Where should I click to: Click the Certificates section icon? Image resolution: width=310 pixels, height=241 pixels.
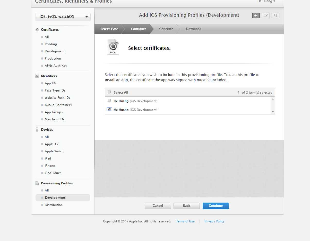click(x=37, y=30)
